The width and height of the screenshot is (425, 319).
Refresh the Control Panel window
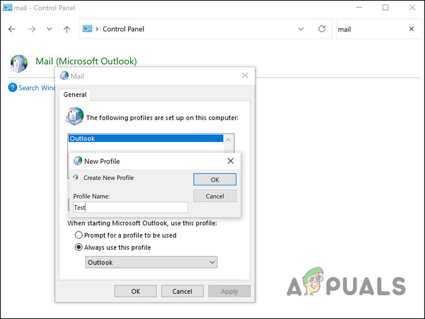(x=322, y=29)
